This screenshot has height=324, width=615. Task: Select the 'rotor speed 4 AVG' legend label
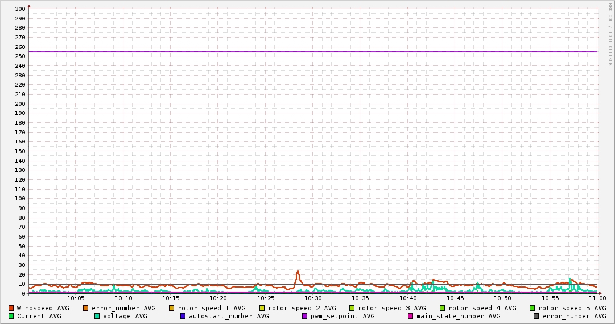pos(482,308)
